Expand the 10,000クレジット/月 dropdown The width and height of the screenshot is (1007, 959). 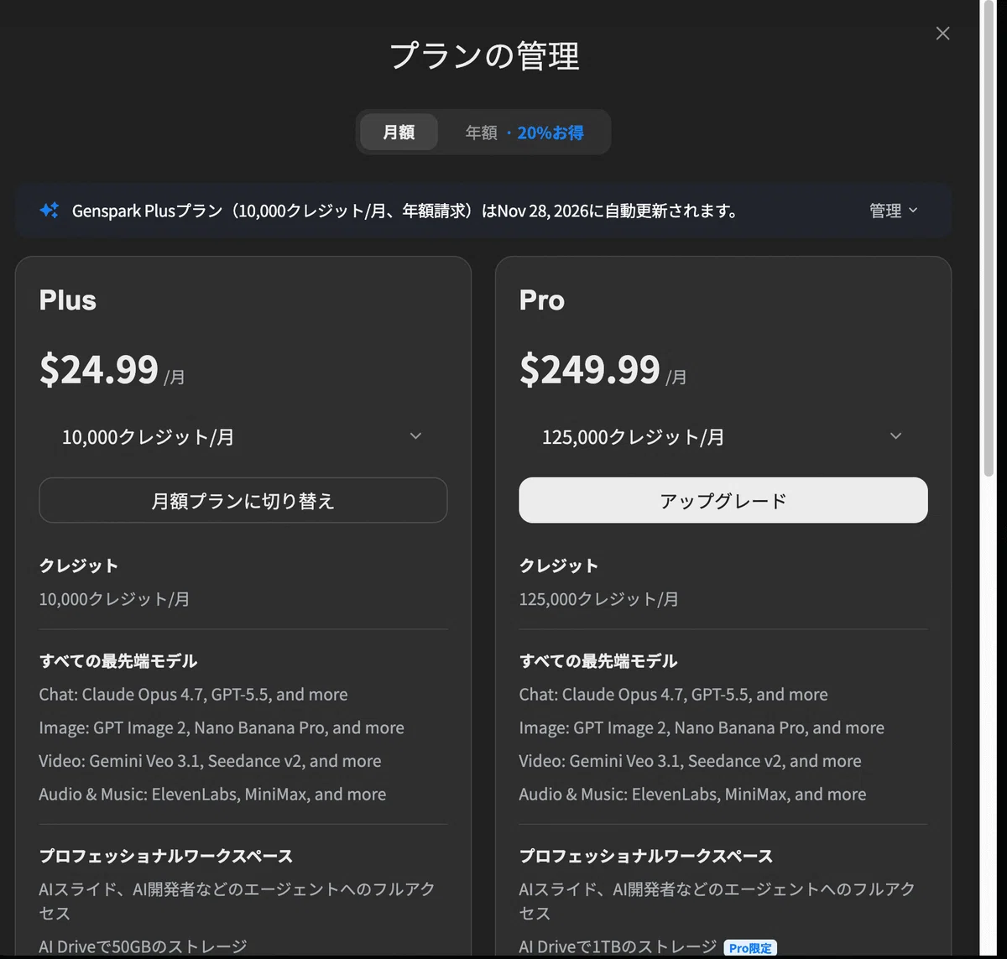[x=243, y=436]
